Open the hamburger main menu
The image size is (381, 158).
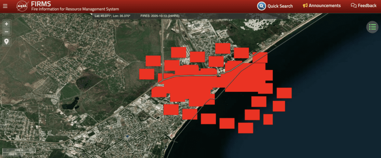(x=5, y=6)
